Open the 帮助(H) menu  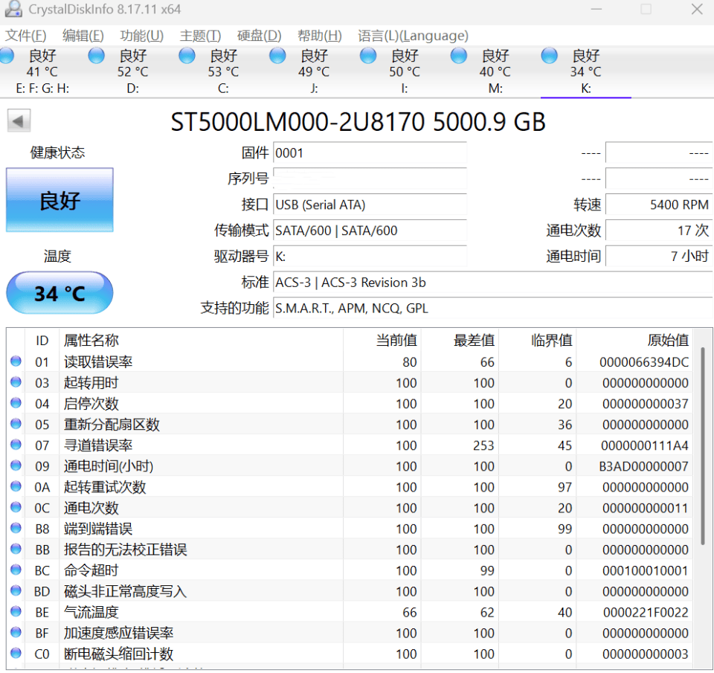(x=320, y=36)
